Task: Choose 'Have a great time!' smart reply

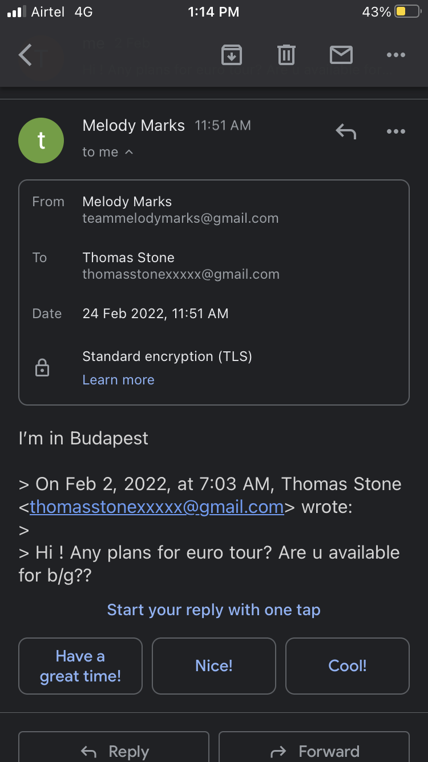Action: (x=80, y=666)
